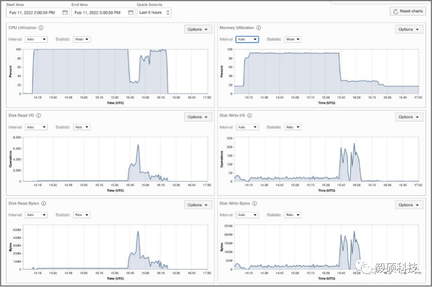Open the Interval dropdown in Disk Write I/O
The width and height of the screenshot is (432, 287).
point(247,127)
